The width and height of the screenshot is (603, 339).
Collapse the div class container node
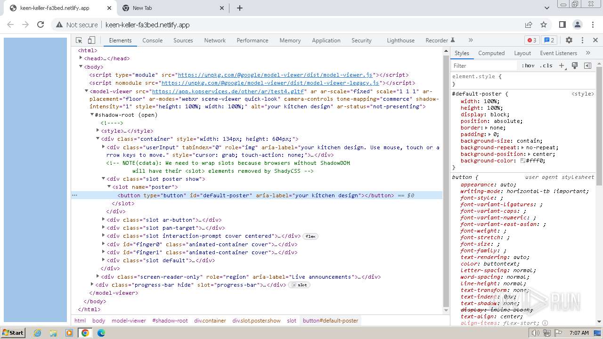tap(98, 138)
